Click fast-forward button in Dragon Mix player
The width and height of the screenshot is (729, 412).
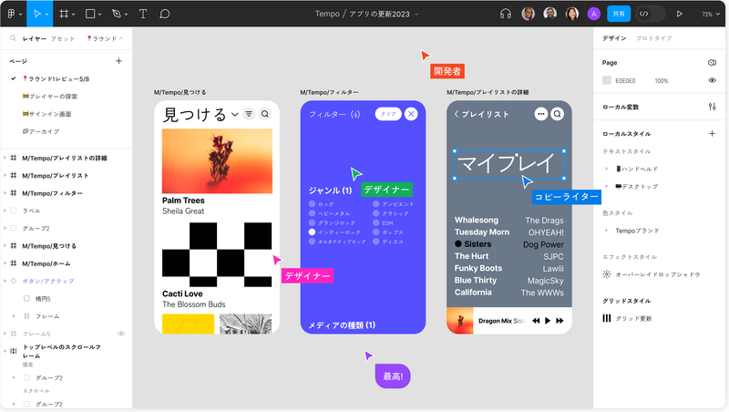point(560,321)
